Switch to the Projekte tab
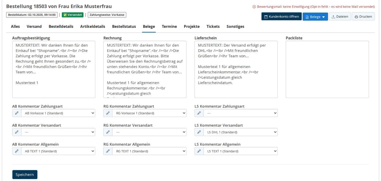381x181 pixels. point(192,27)
